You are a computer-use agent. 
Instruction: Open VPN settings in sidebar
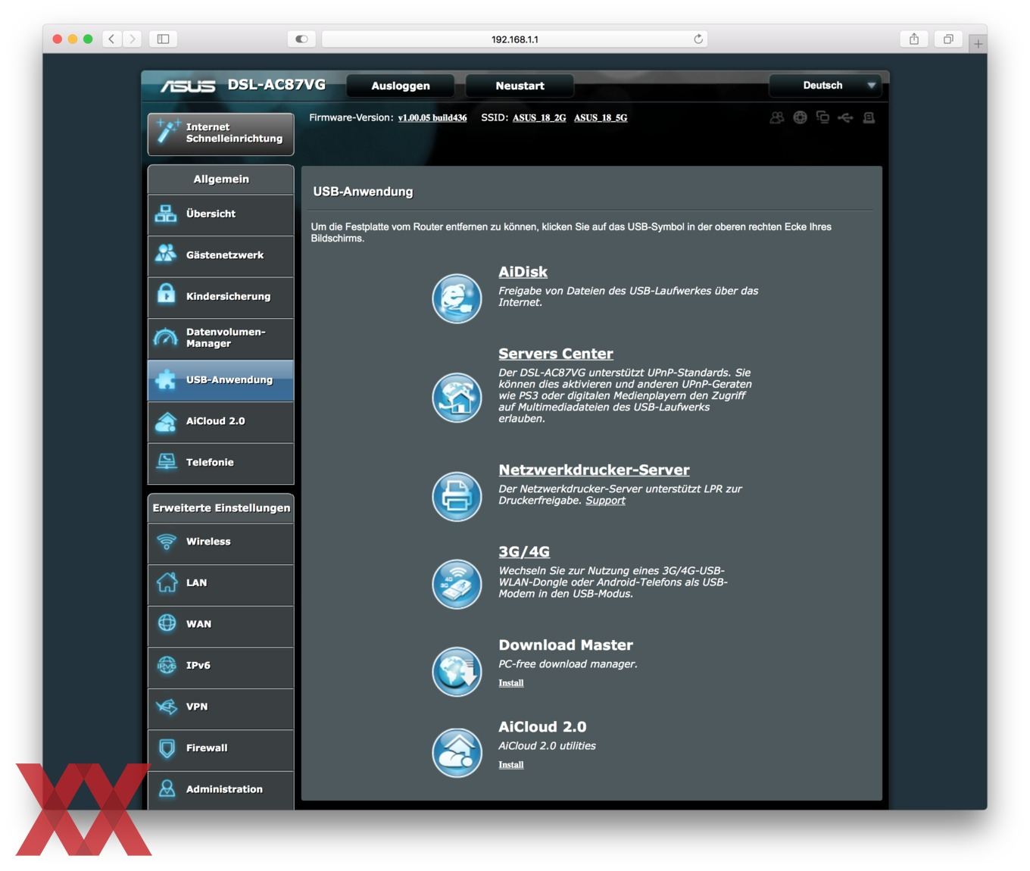(x=220, y=707)
